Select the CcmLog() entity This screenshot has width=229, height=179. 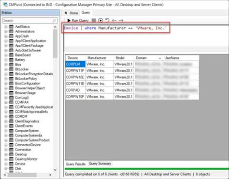pos(22,97)
